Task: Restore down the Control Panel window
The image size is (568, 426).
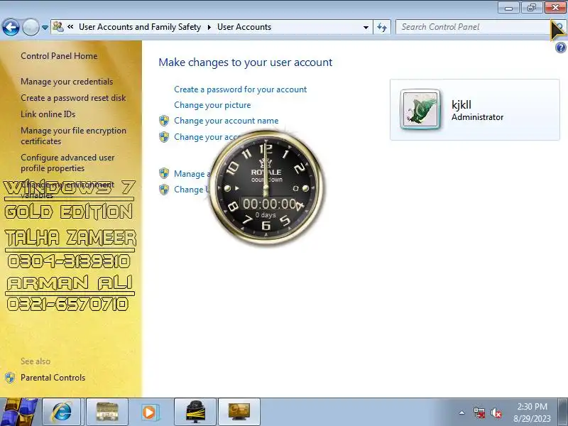Action: tap(531, 7)
